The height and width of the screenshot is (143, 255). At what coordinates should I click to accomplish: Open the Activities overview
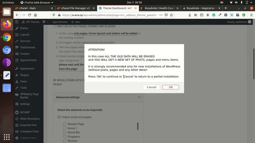pos(8,2)
